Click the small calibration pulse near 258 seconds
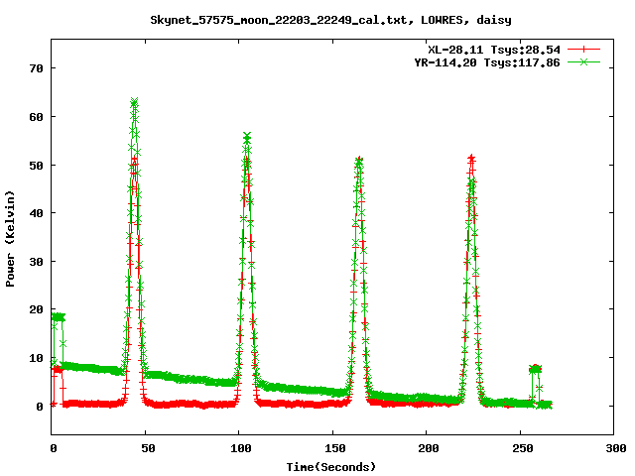The image size is (635, 476). (x=535, y=369)
